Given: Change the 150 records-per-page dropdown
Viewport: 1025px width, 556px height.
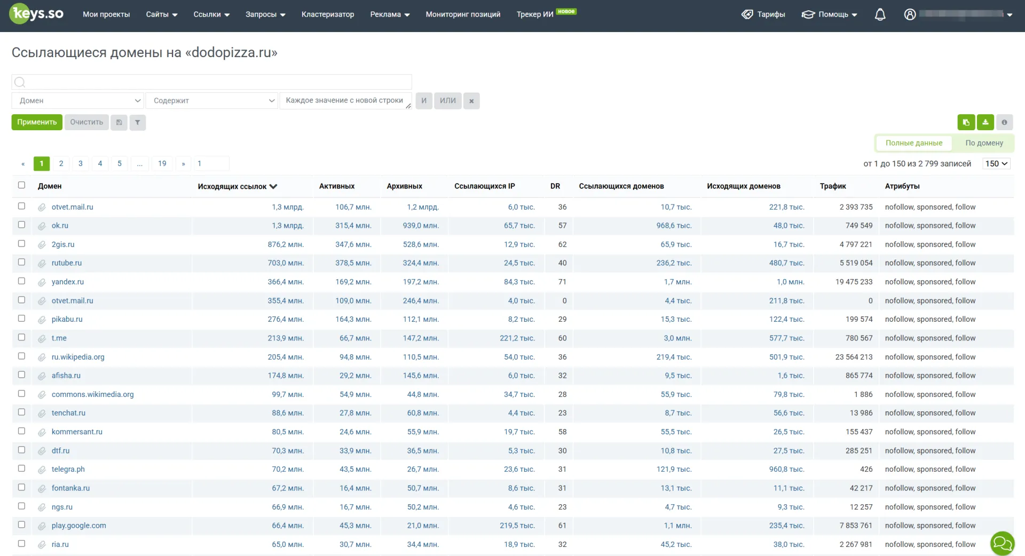Looking at the screenshot, I should coord(996,164).
